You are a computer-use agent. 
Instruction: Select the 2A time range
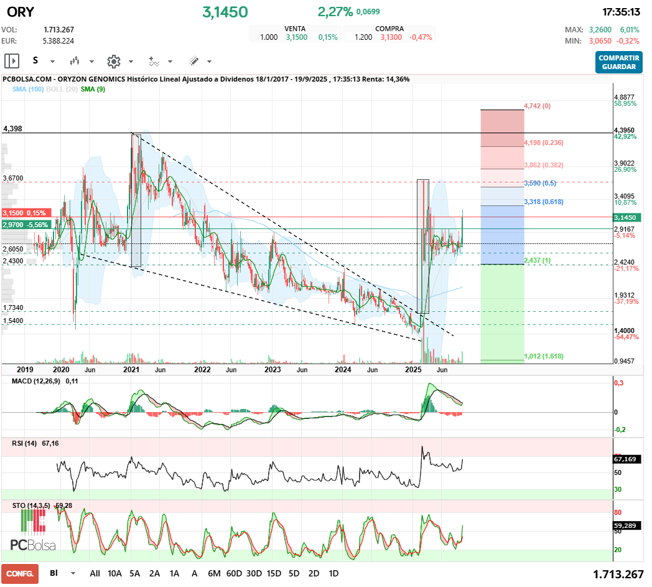155,574
